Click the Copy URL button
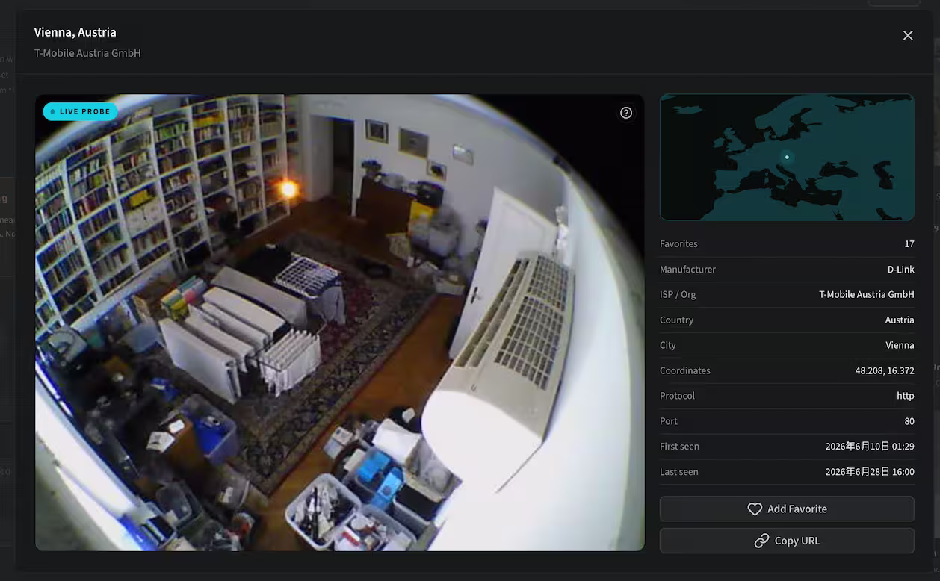 tap(787, 541)
